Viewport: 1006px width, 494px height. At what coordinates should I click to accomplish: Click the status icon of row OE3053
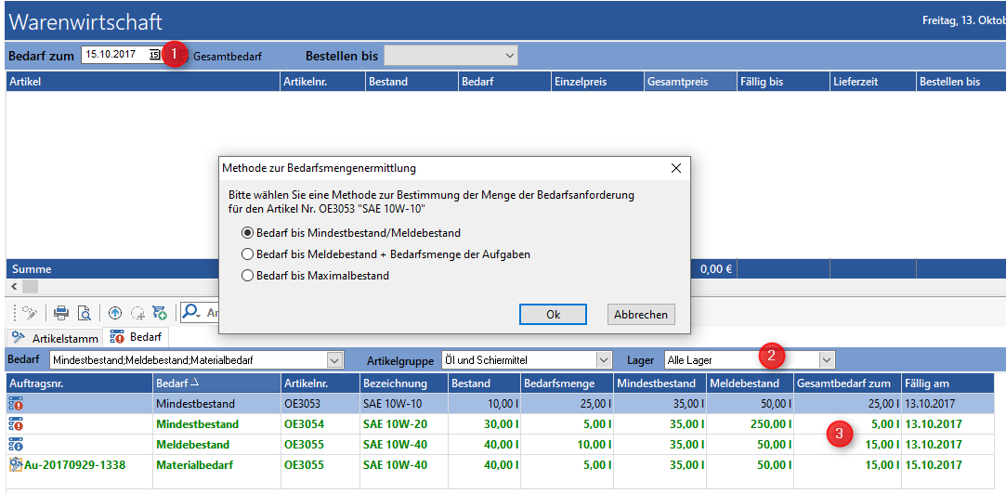[16, 404]
